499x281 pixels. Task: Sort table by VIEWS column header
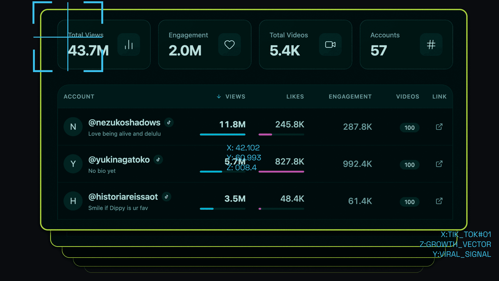pyautogui.click(x=235, y=97)
